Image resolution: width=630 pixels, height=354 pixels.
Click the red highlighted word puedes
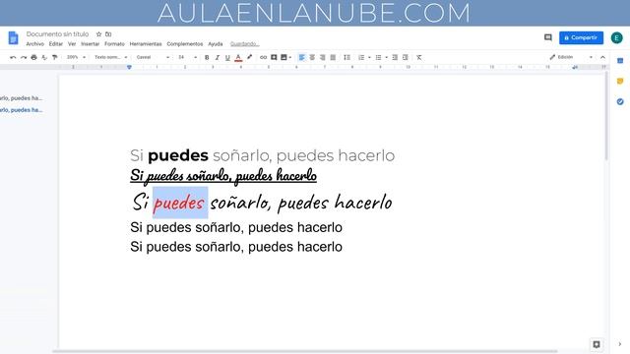179,203
